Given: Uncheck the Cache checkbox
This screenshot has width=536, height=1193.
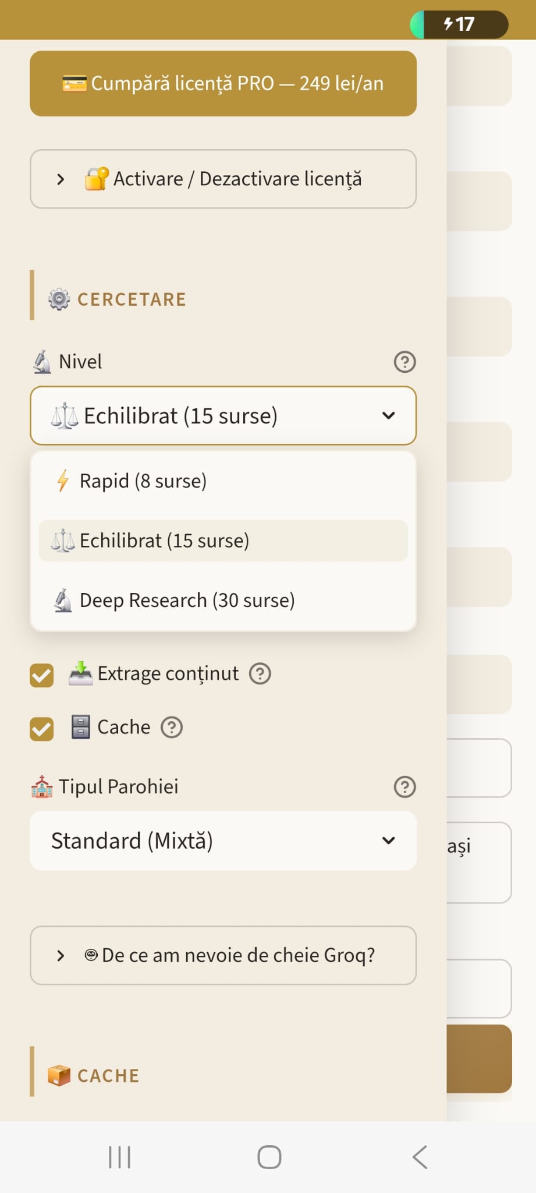Looking at the screenshot, I should point(42,729).
